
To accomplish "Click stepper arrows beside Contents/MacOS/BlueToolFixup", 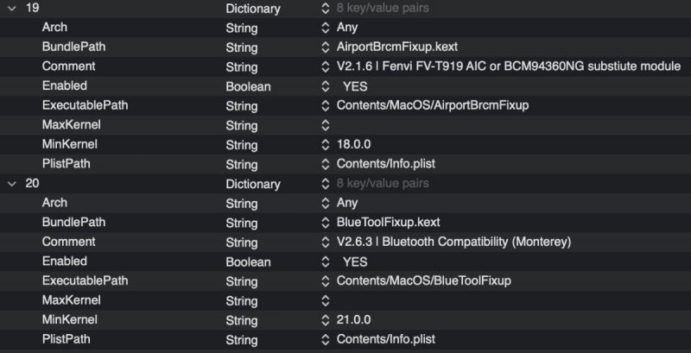I will (x=326, y=281).
